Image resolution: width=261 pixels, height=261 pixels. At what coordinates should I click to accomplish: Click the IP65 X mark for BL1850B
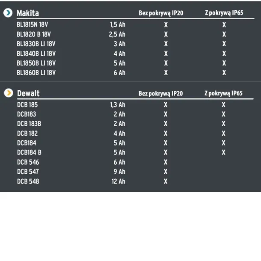click(x=224, y=63)
